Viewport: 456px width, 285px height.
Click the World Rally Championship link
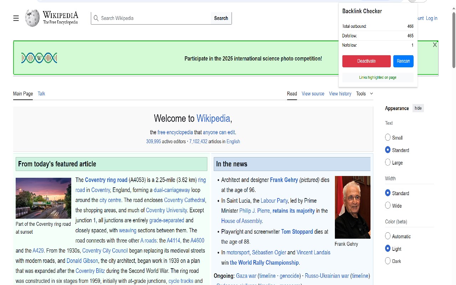264,263
